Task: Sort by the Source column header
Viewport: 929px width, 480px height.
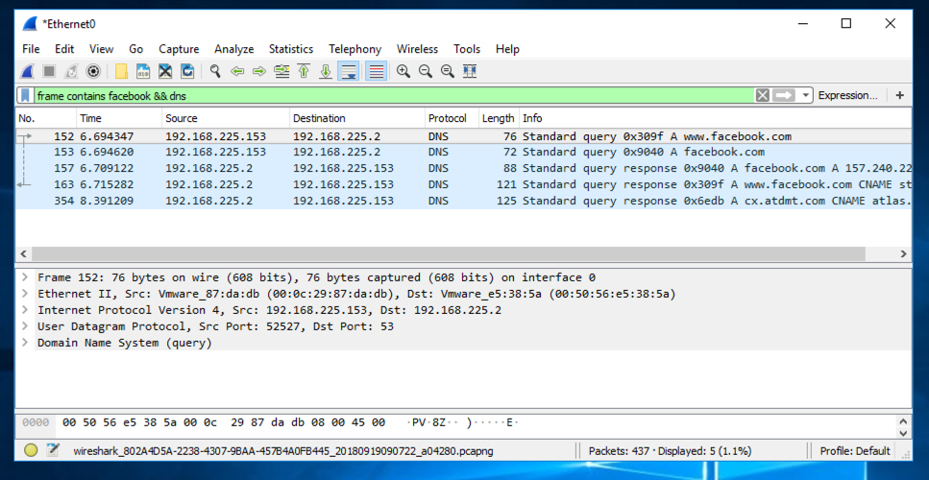Action: [x=226, y=118]
